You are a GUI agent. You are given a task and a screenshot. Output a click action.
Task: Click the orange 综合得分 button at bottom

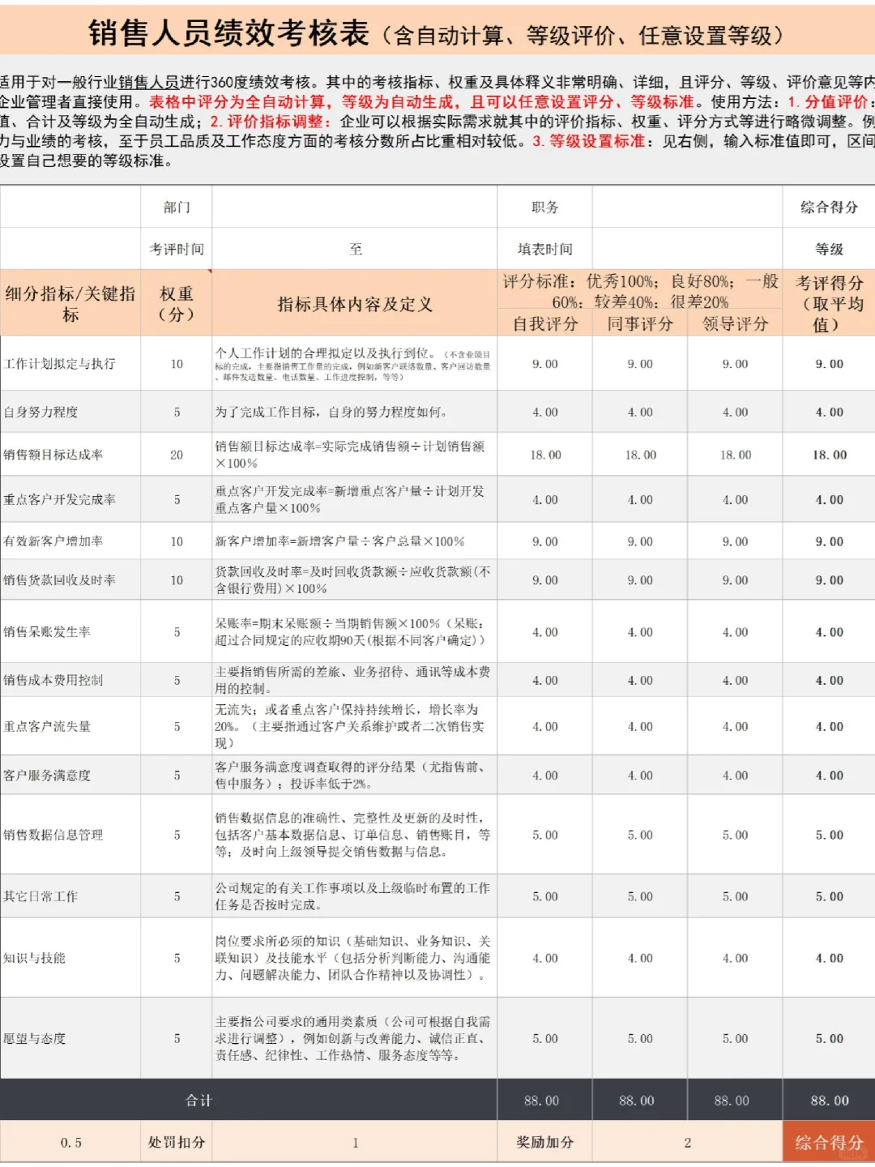coord(828,1142)
